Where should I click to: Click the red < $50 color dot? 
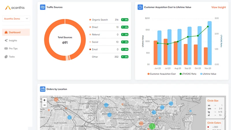point(208,127)
